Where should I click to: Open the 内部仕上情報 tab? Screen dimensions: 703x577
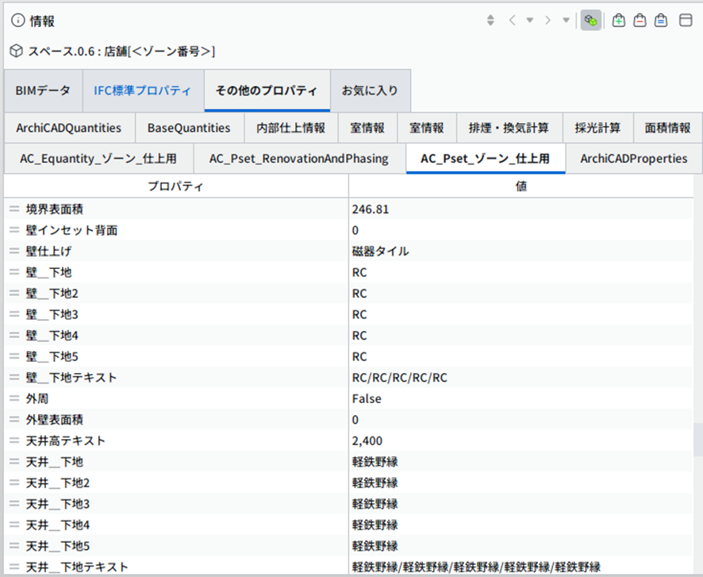[x=291, y=128]
